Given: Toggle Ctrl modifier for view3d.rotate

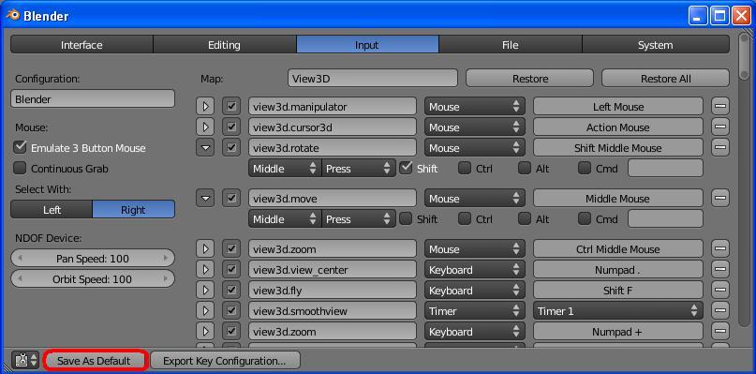Looking at the screenshot, I should point(465,168).
